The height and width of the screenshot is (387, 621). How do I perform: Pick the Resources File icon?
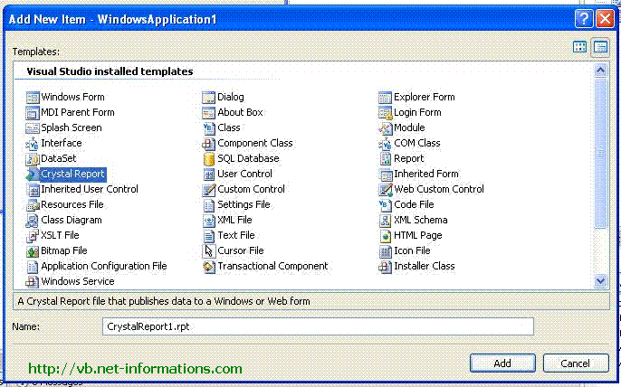(33, 205)
